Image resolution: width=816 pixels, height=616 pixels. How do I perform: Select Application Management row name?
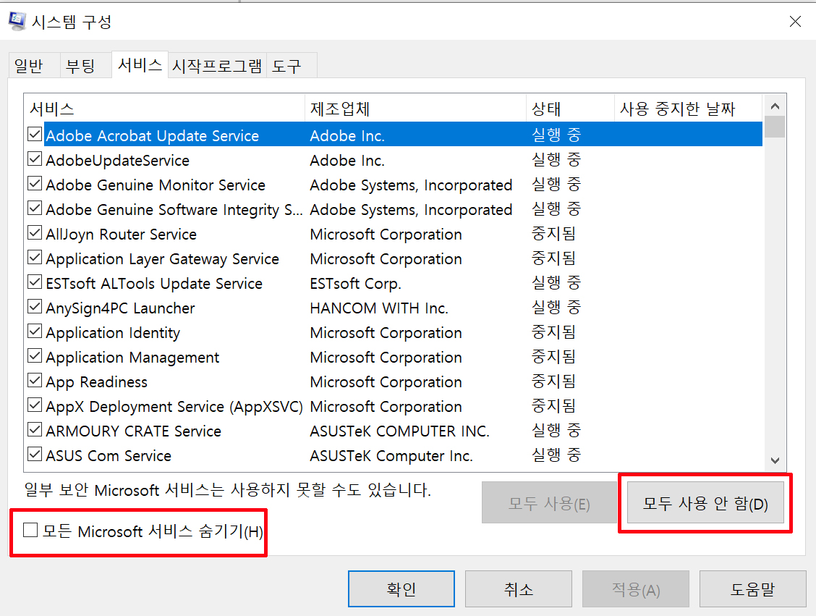[x=132, y=357]
